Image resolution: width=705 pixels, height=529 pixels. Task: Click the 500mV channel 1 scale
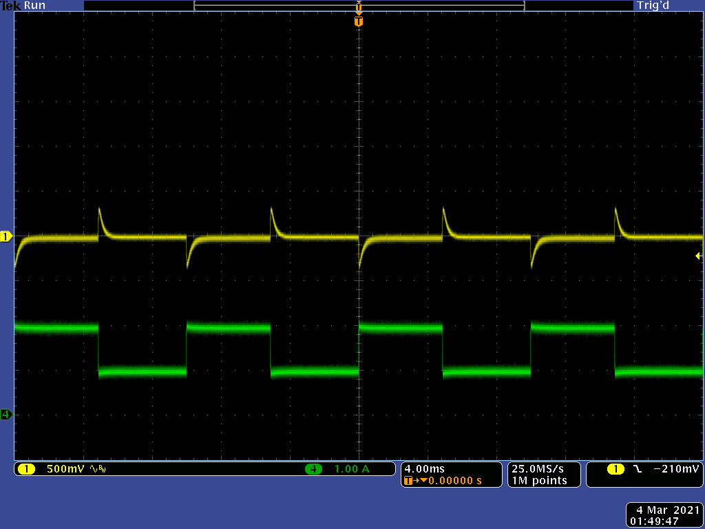tap(65, 469)
